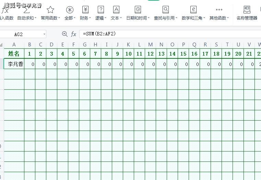
Task: Click the Lookup and Reference (查找与引用) icon
Action: (x=166, y=10)
